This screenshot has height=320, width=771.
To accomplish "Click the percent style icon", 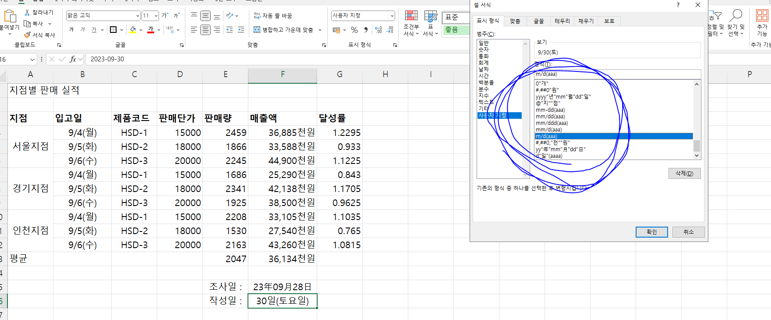I will click(x=354, y=30).
